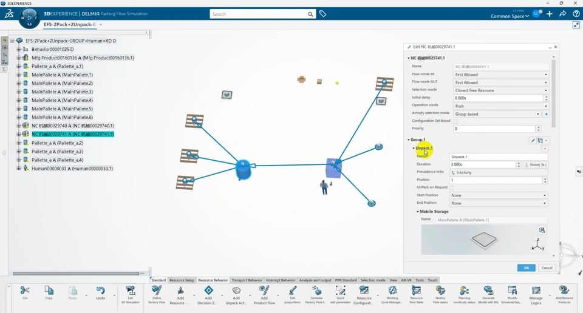Open the Manage Logics tool
583x313 pixels.
tap(536, 291)
